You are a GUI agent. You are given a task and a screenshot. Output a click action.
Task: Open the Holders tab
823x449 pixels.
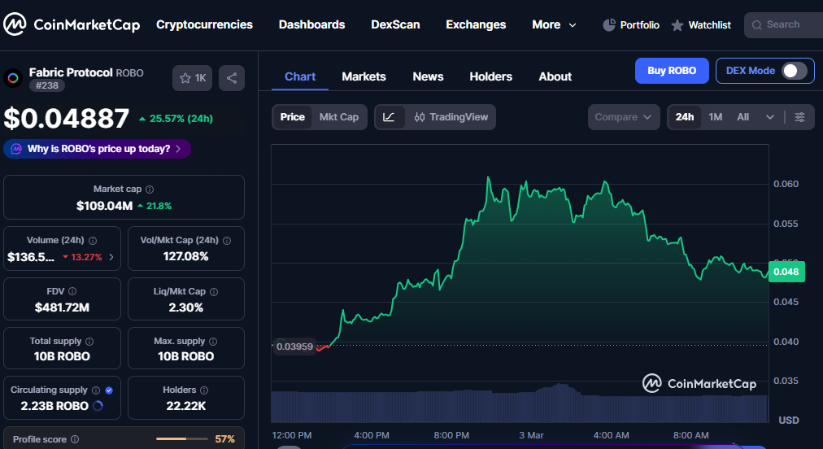pos(490,76)
